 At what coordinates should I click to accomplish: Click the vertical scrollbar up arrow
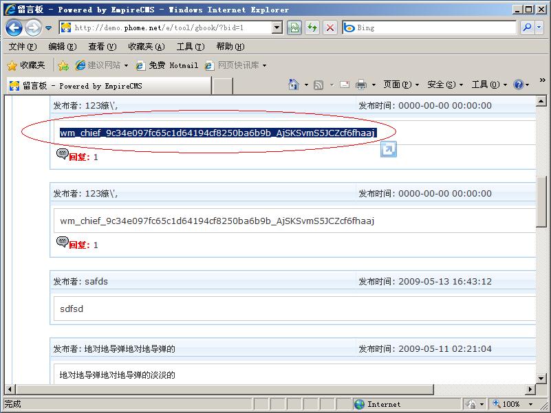tap(541, 101)
